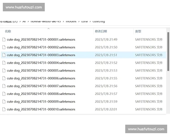
Task: Open novelai-webui-aki-v3 breadcrumb segment
Action: point(45,21)
